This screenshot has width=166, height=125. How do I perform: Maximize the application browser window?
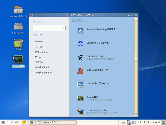click(132, 15)
